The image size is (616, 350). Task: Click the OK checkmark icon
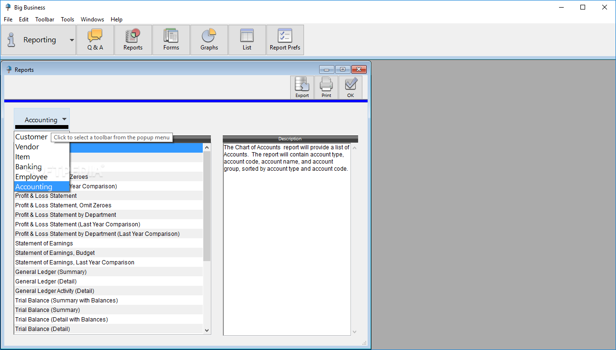point(351,87)
